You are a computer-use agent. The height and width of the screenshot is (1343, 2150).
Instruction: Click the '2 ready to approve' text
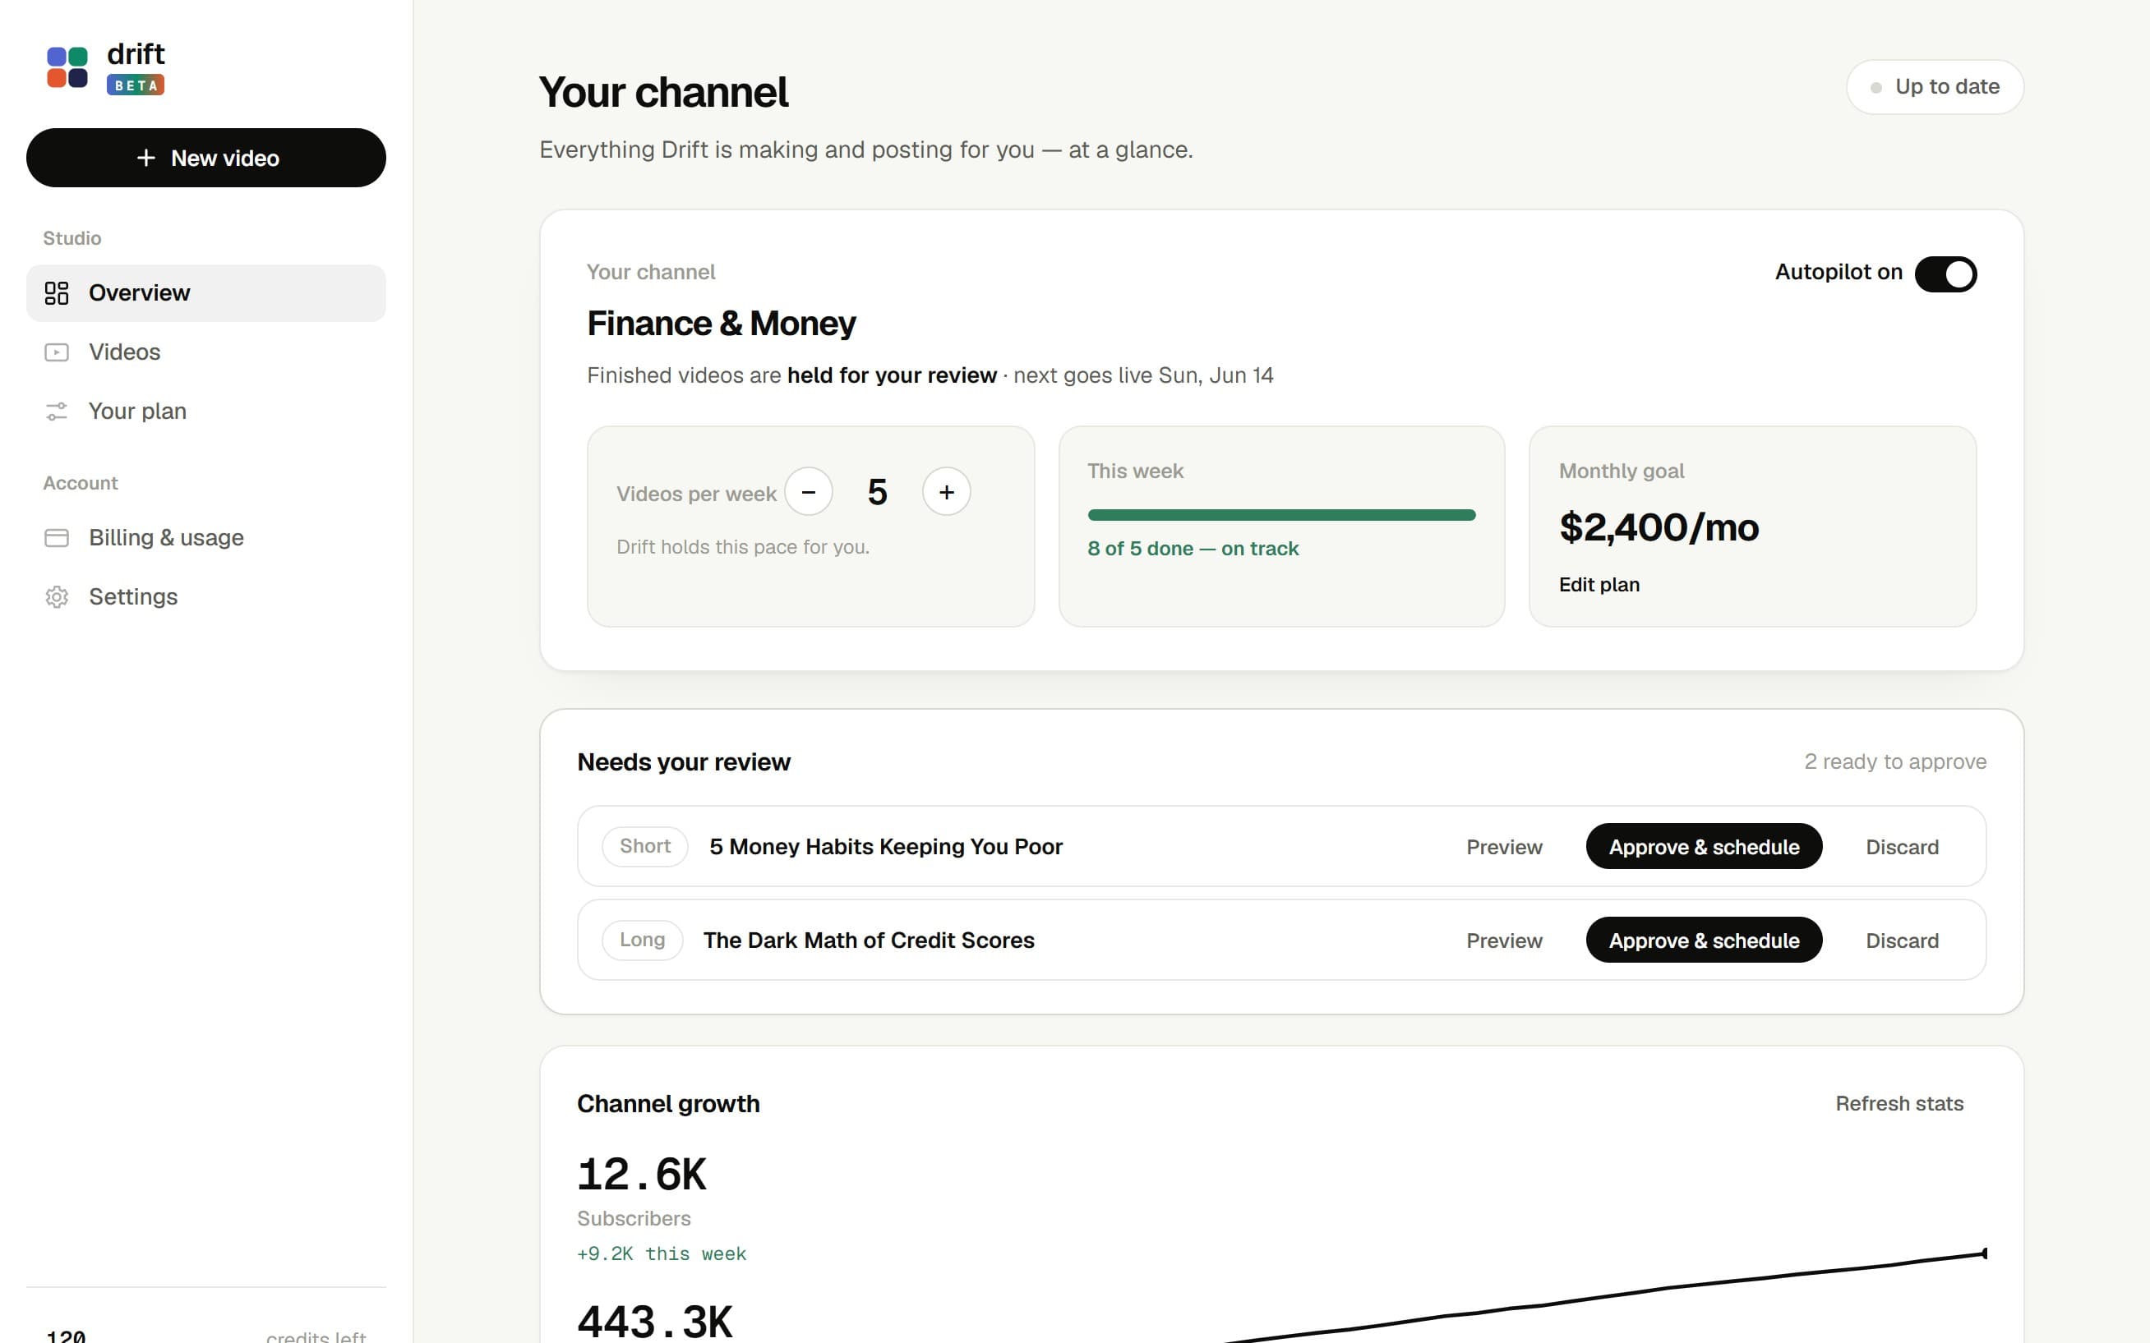coord(1895,762)
